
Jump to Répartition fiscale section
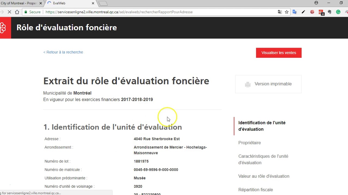[x=256, y=190]
